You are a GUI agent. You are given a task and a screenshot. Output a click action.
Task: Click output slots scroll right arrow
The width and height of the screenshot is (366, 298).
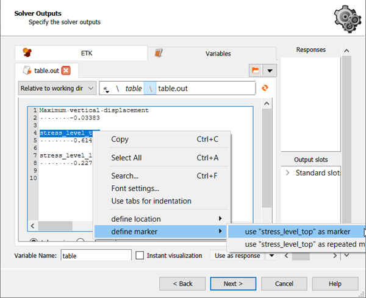[335, 256]
